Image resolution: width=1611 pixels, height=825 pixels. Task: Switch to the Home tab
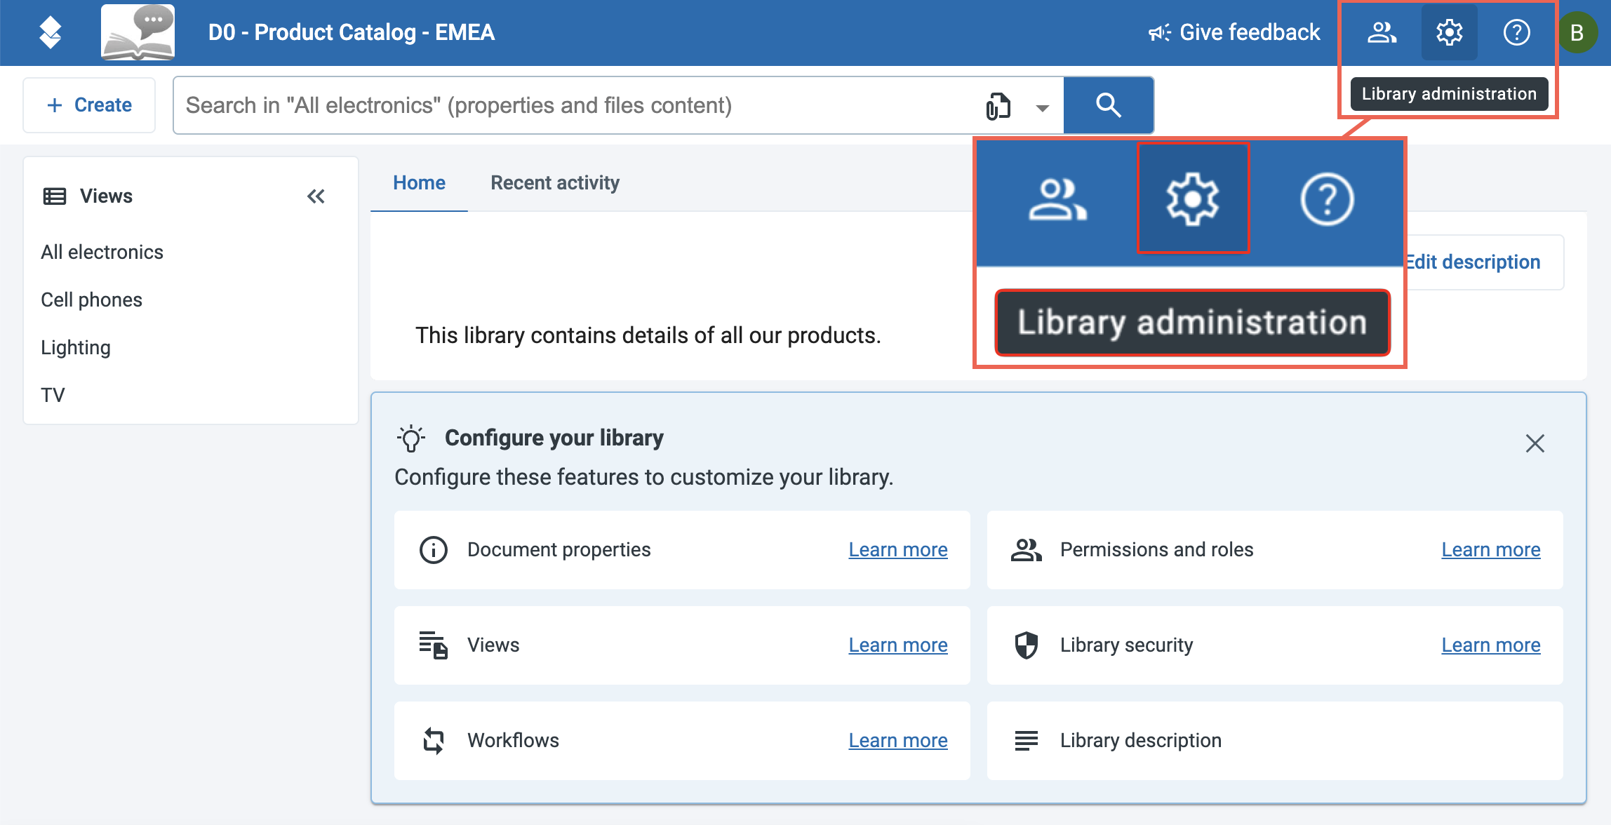click(x=419, y=183)
